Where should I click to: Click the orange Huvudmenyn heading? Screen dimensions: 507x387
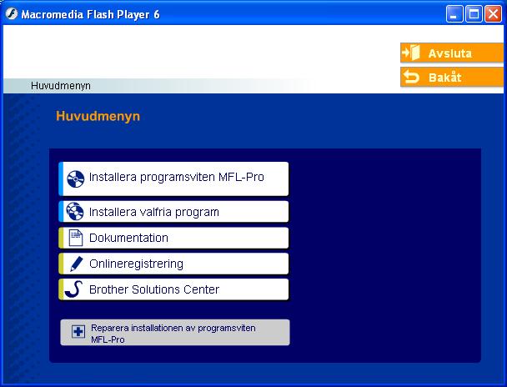(98, 116)
